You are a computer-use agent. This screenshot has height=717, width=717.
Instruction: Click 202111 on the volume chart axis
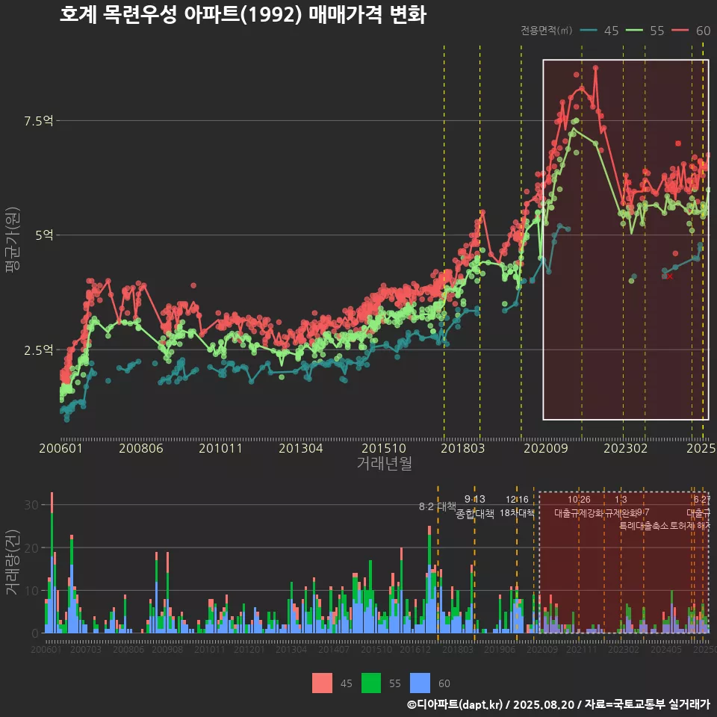tap(582, 649)
